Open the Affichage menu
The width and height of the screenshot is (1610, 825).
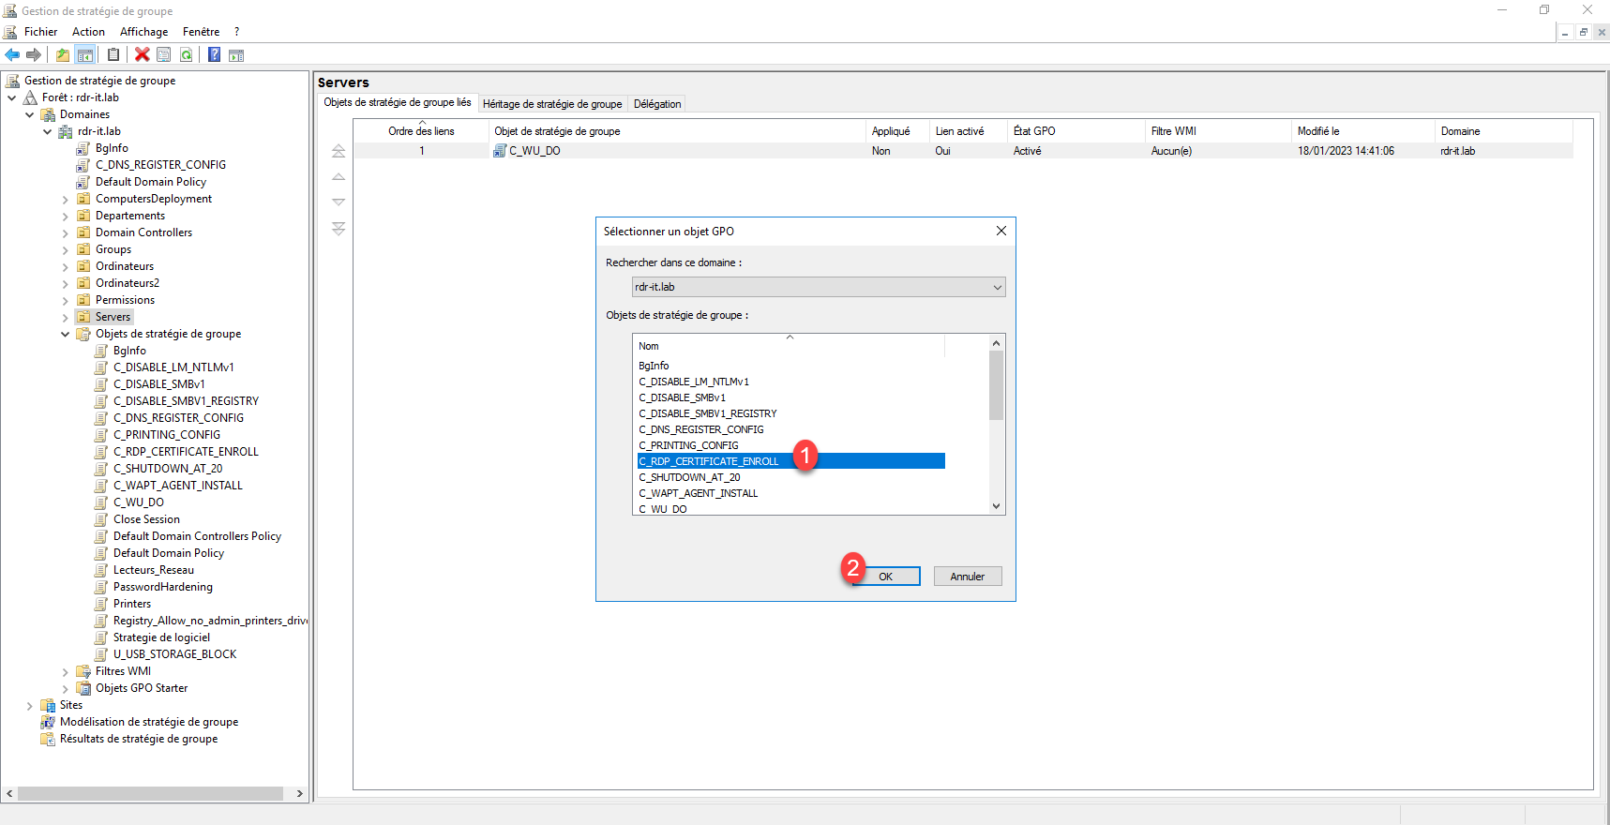[143, 32]
